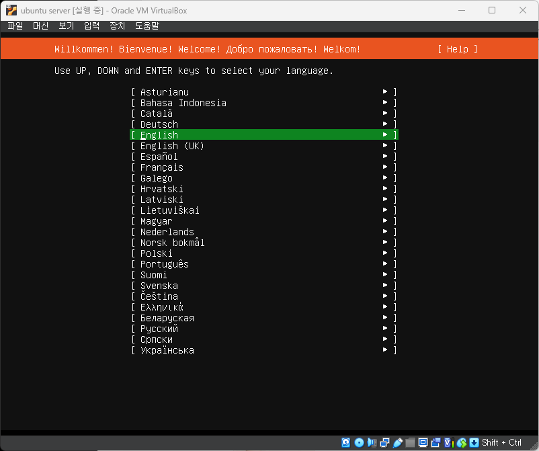Open the 파일 menu
The image size is (539, 451).
tap(15, 26)
